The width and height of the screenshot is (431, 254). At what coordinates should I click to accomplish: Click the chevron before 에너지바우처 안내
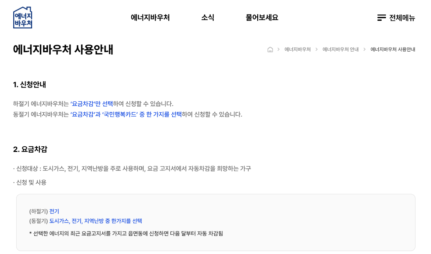click(x=317, y=49)
